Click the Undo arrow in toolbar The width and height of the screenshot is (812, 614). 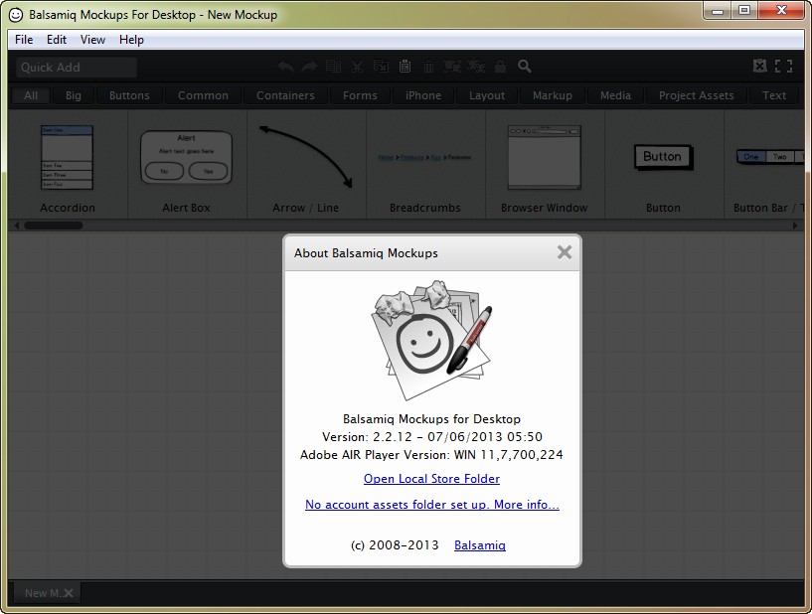[286, 67]
